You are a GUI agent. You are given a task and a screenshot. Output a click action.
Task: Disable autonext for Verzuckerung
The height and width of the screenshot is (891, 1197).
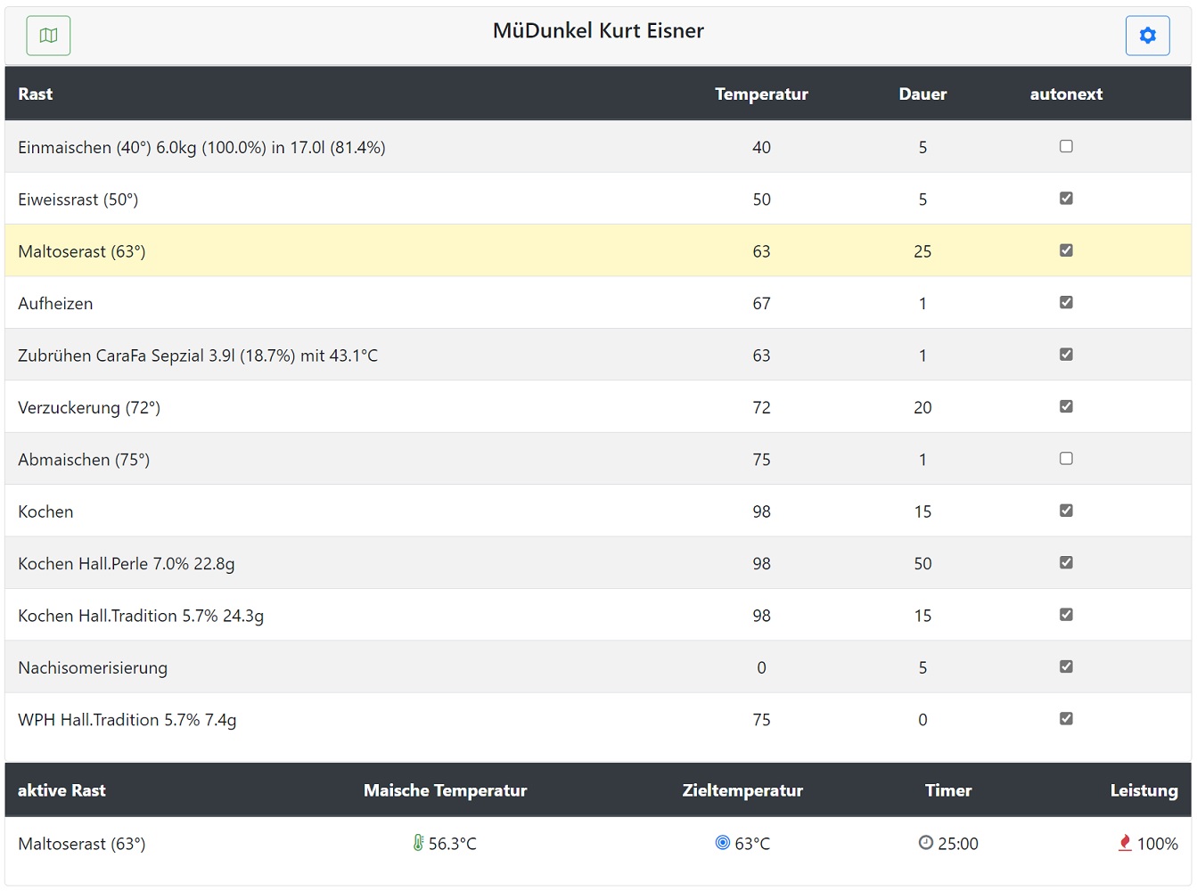(1066, 406)
